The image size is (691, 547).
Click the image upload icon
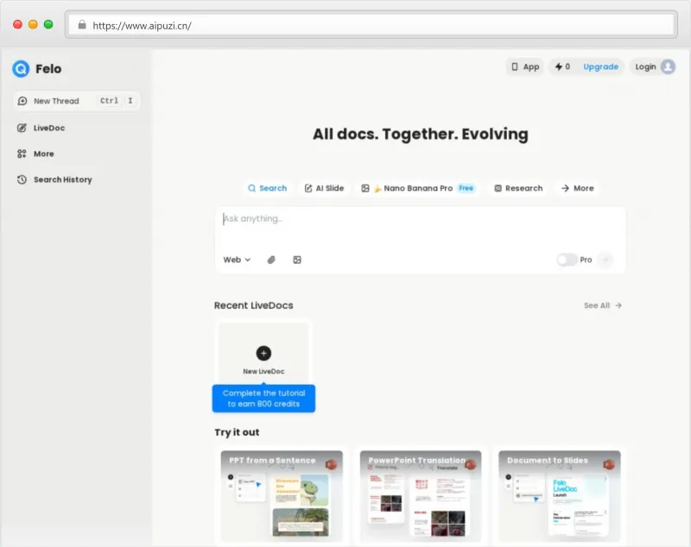(296, 260)
